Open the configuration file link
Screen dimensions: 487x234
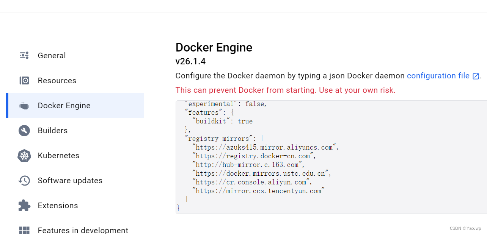(438, 76)
